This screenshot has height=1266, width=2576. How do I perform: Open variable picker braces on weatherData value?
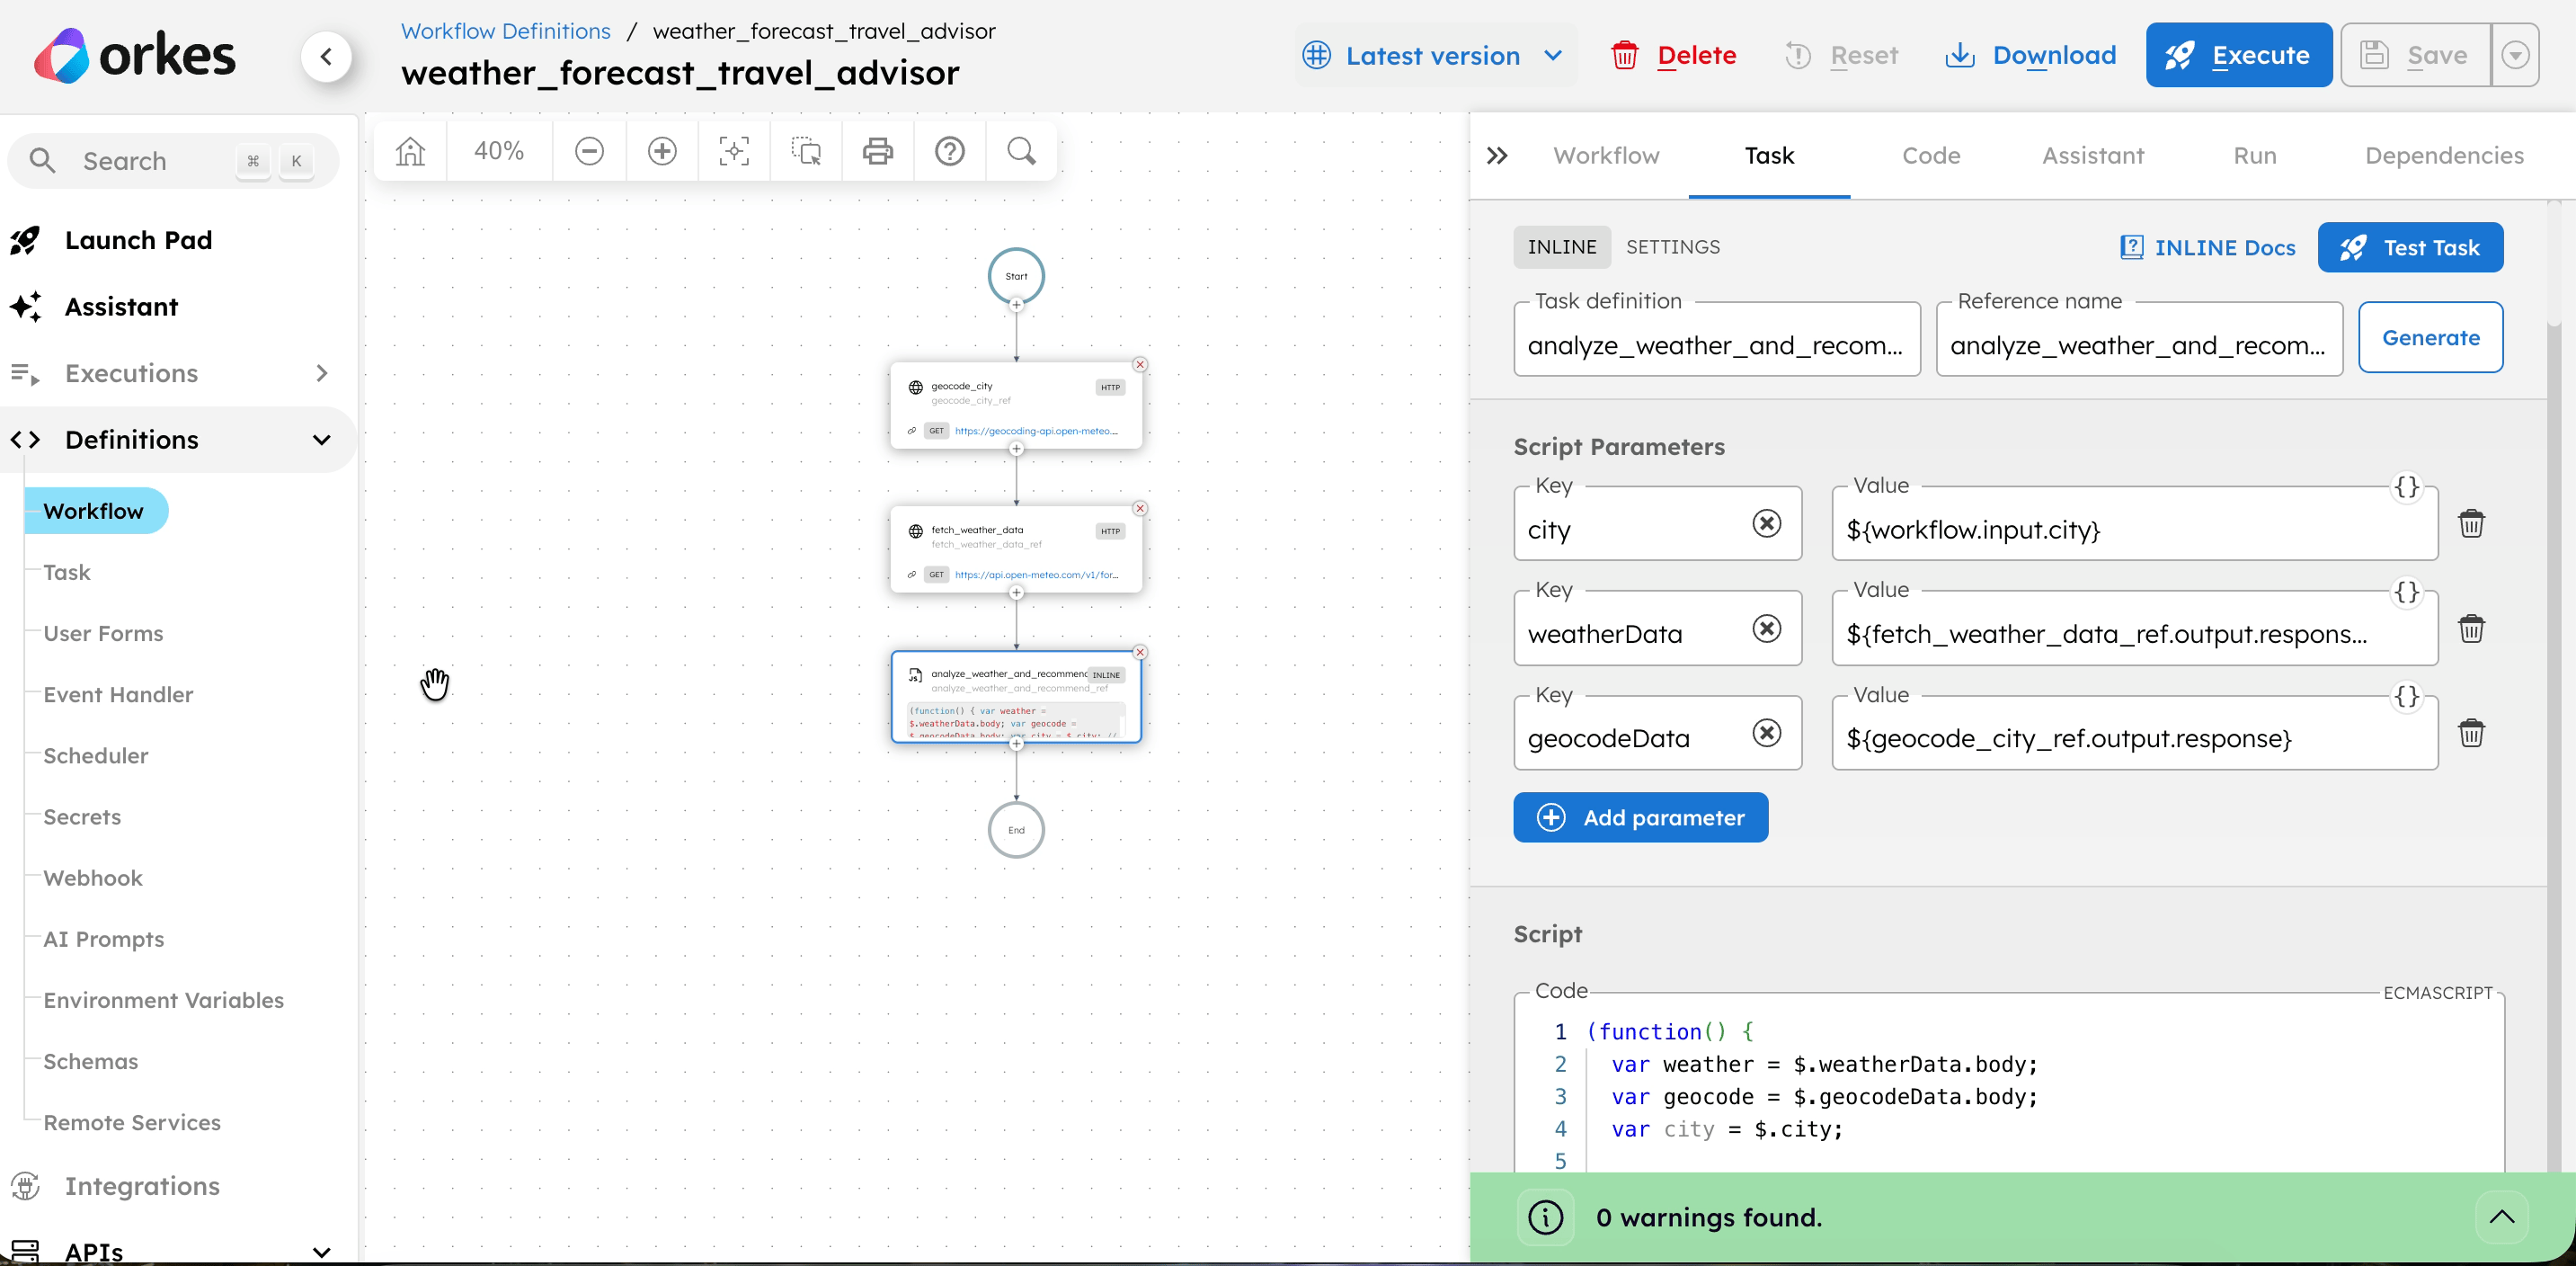(x=2407, y=592)
